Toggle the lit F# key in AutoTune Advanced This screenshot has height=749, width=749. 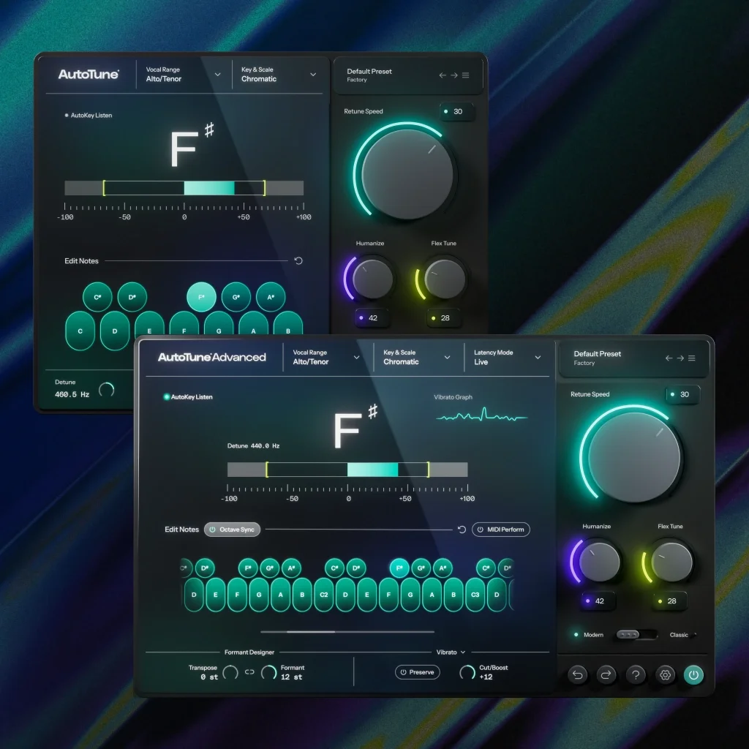click(399, 568)
